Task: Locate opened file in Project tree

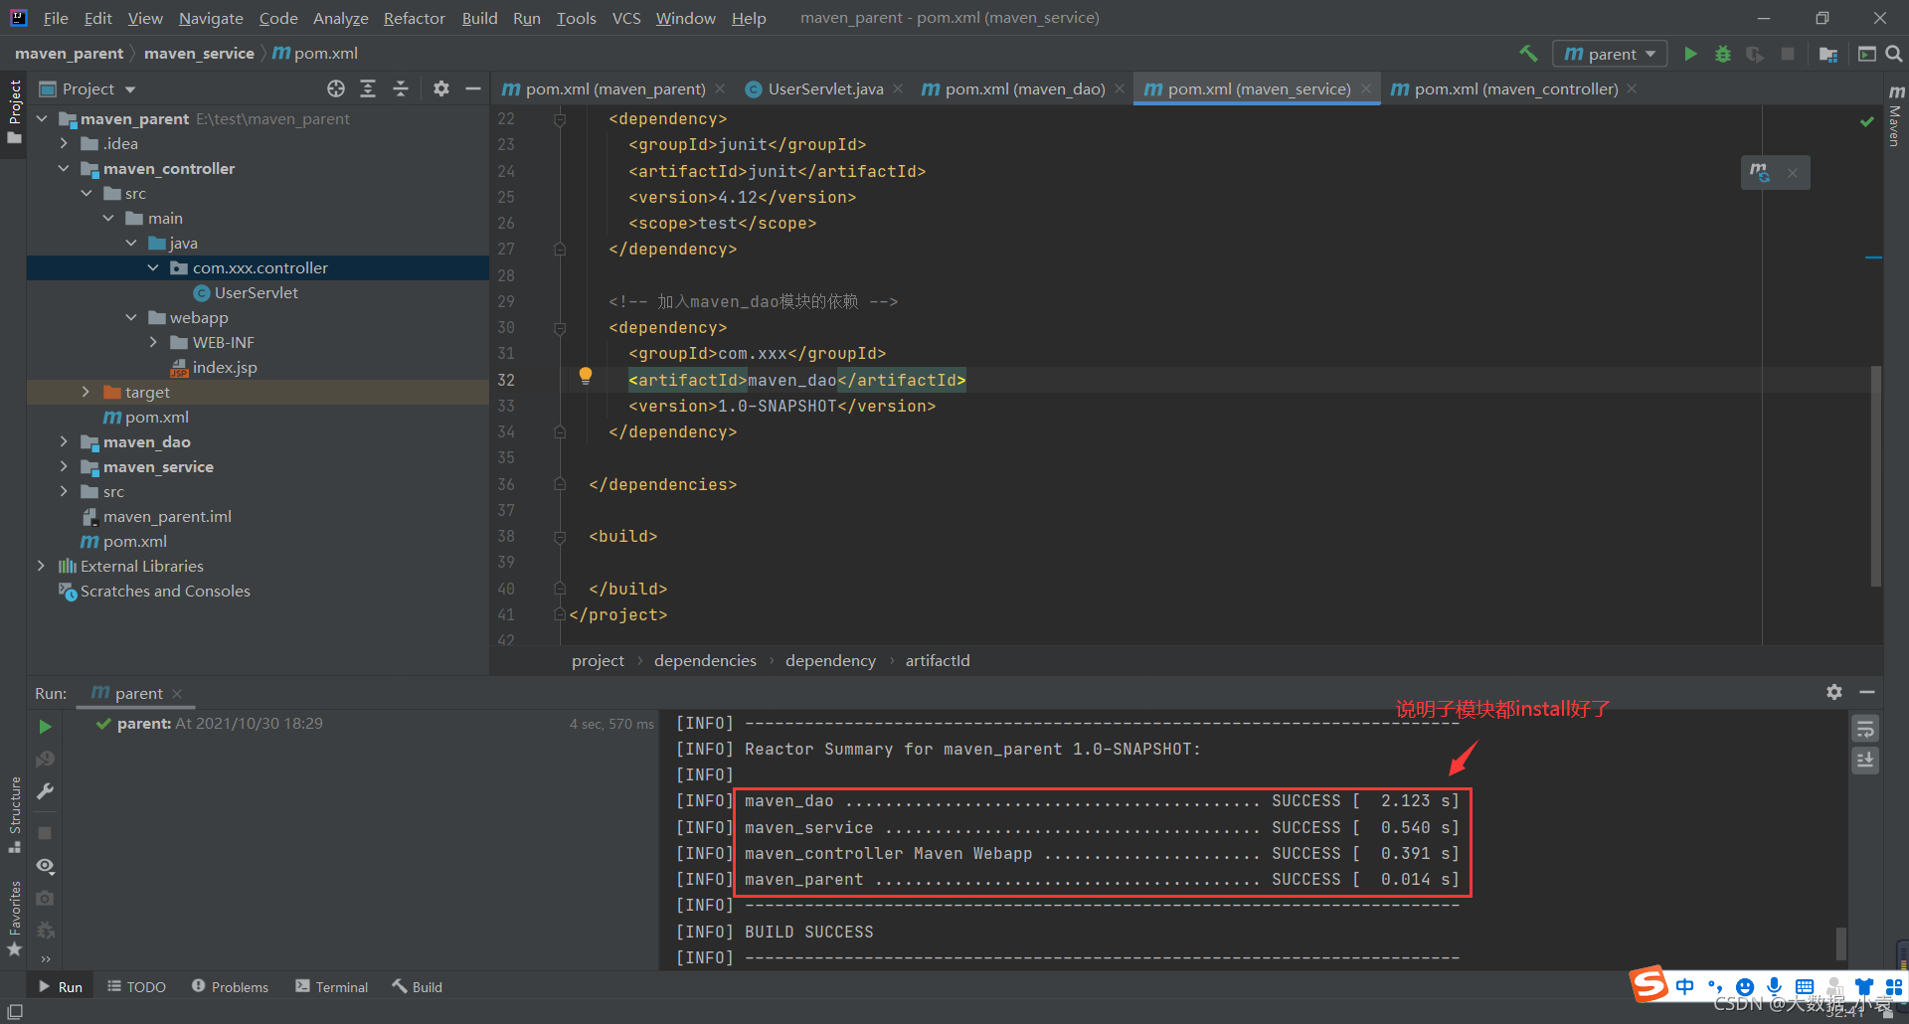Action: point(336,89)
